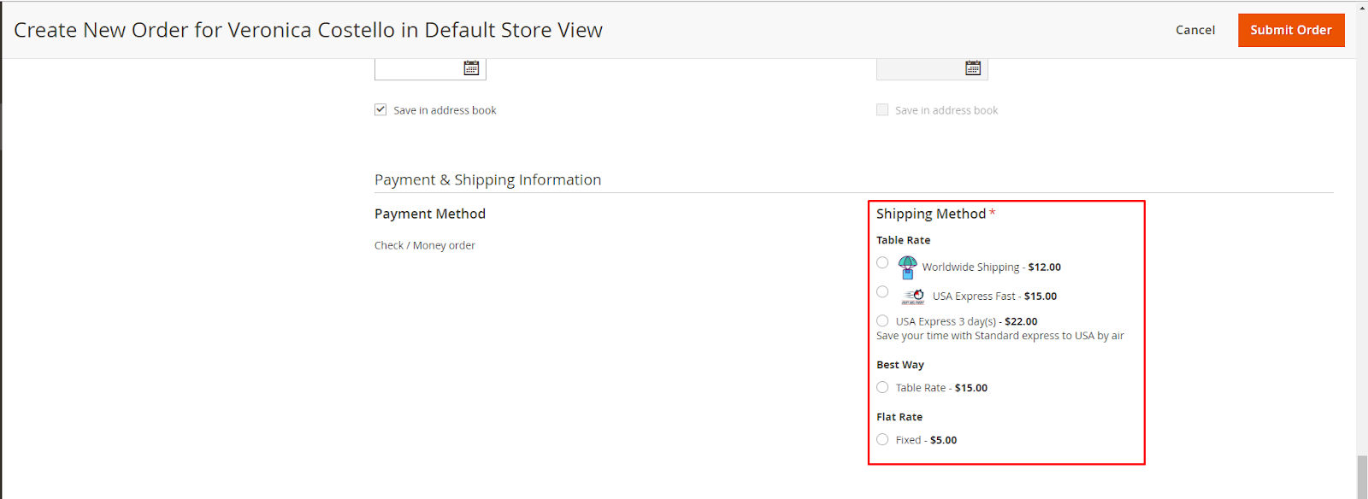Focus the shipping address date input field
The image size is (1368, 499).
coord(919,68)
